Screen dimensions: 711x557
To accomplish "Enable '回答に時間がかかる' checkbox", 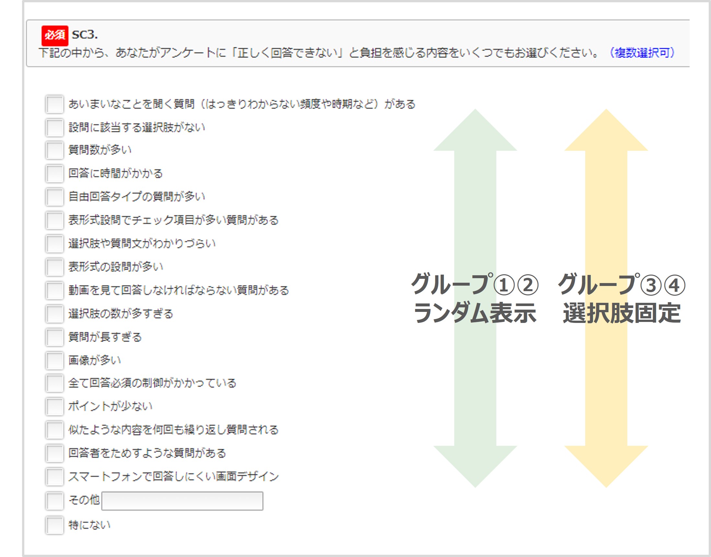I will [54, 173].
